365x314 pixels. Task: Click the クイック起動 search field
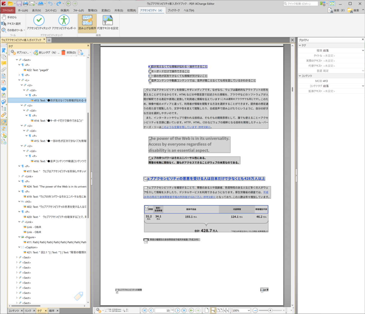tap(300, 4)
